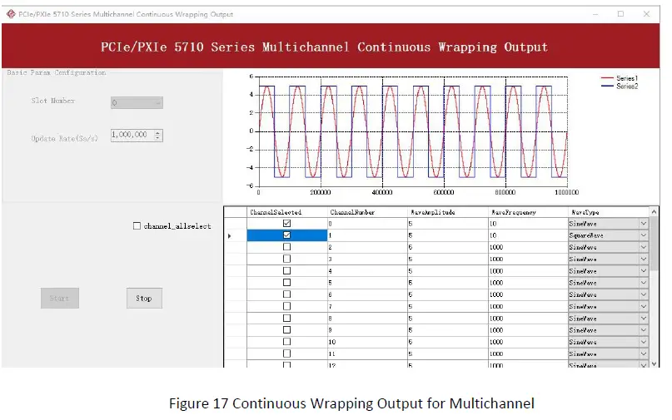Click the table scrollbar up arrow
672x420 pixels.
coord(654,211)
